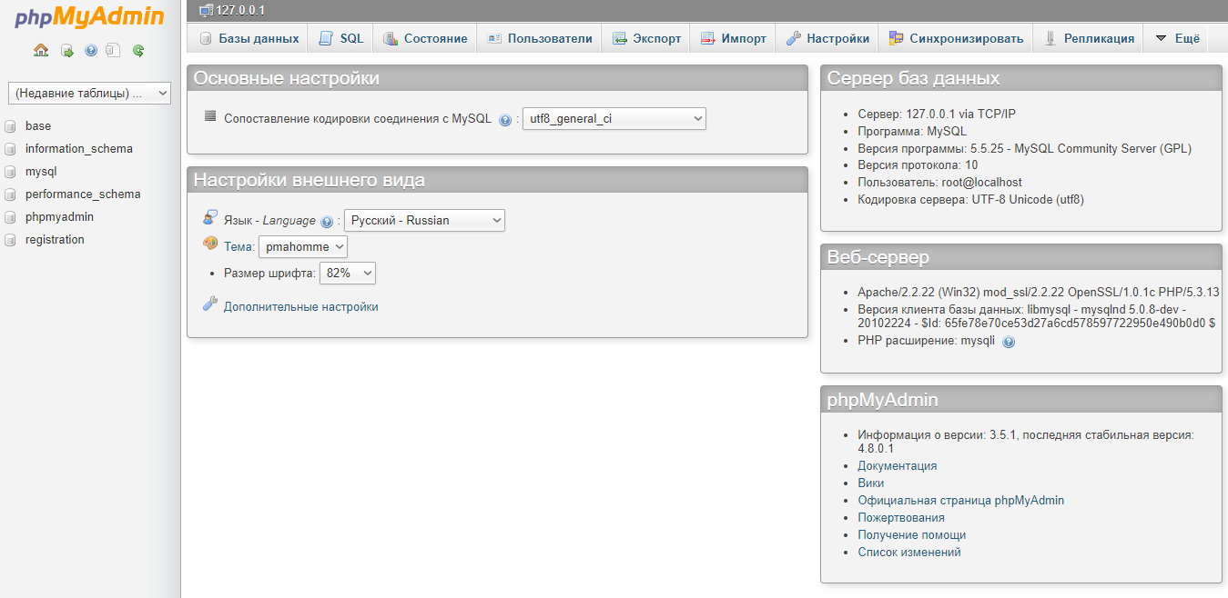Open the Пожертвования link
The image size is (1228, 598).
click(x=901, y=518)
